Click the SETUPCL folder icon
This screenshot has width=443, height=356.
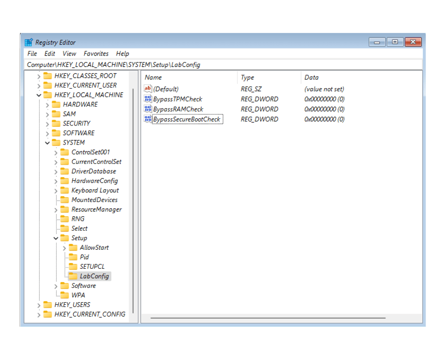73,267
